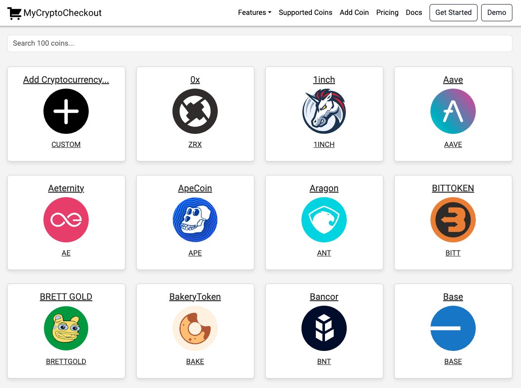Viewport: 521px width, 388px height.
Task: Open the ApeCoin skull logo icon
Action: (195, 220)
